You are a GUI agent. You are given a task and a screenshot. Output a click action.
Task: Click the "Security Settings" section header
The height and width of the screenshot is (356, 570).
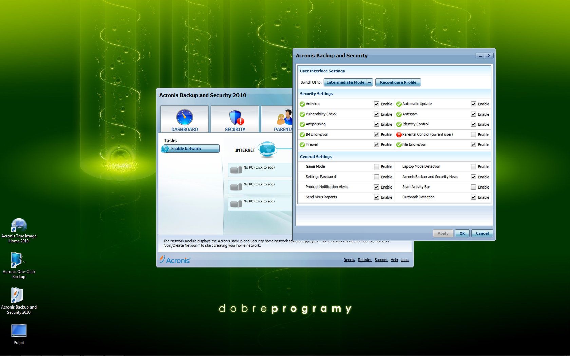point(316,94)
